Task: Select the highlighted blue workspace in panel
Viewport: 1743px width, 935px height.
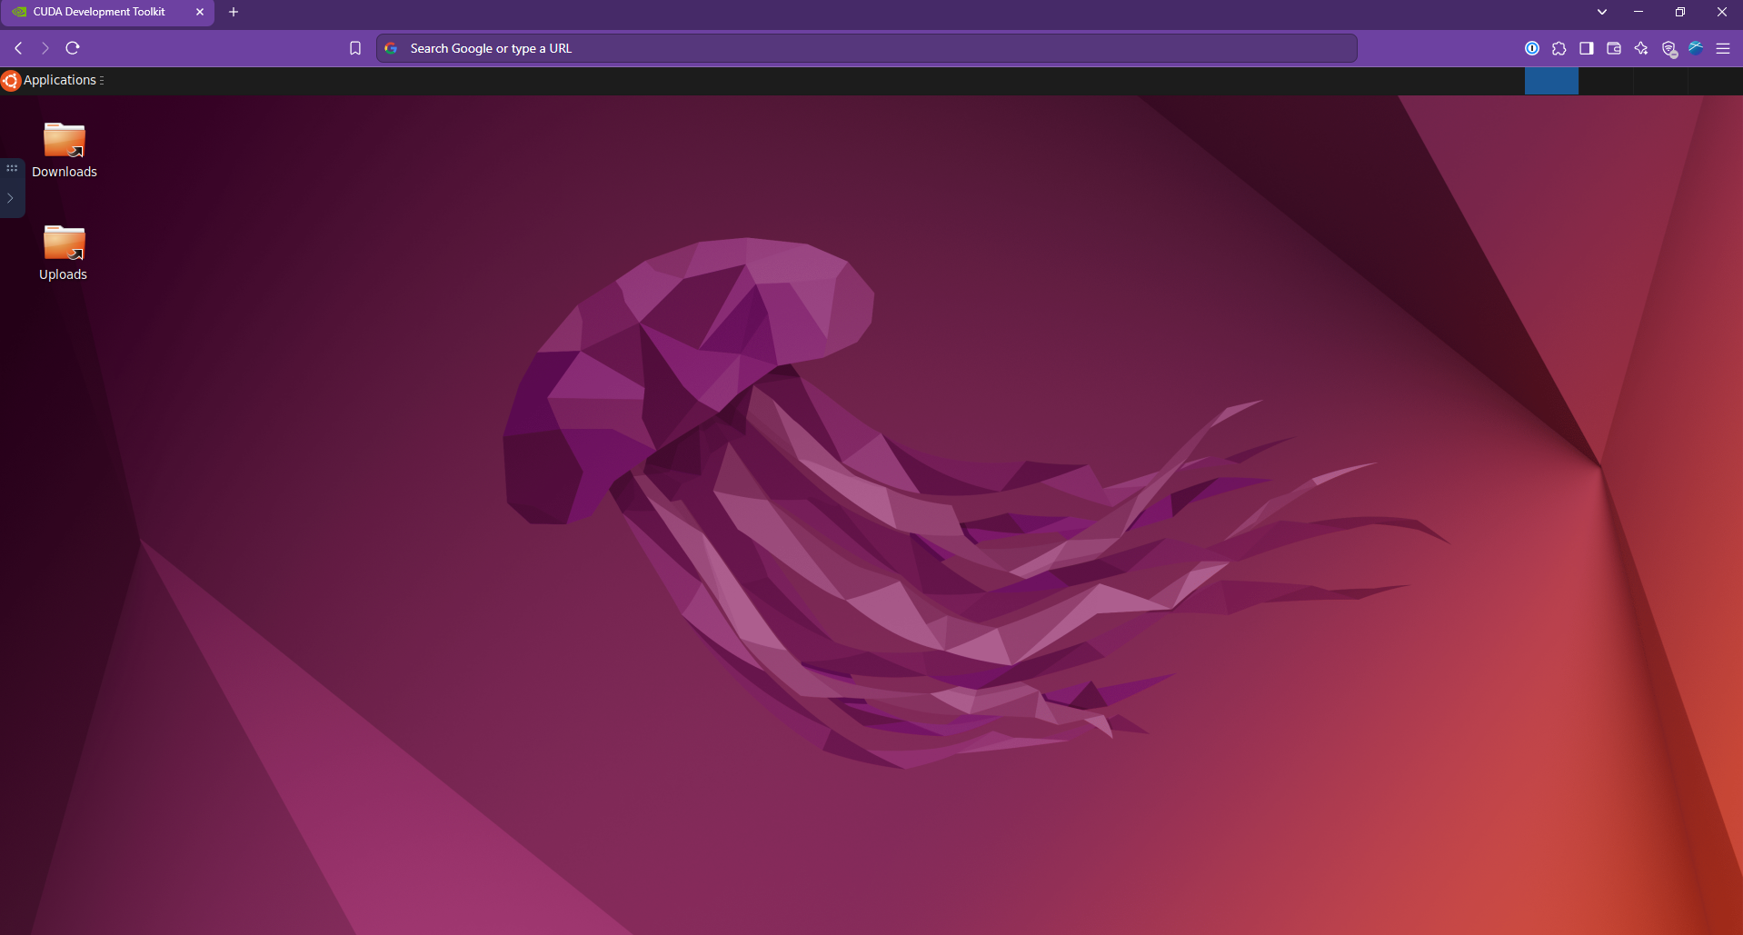Action: [1551, 81]
